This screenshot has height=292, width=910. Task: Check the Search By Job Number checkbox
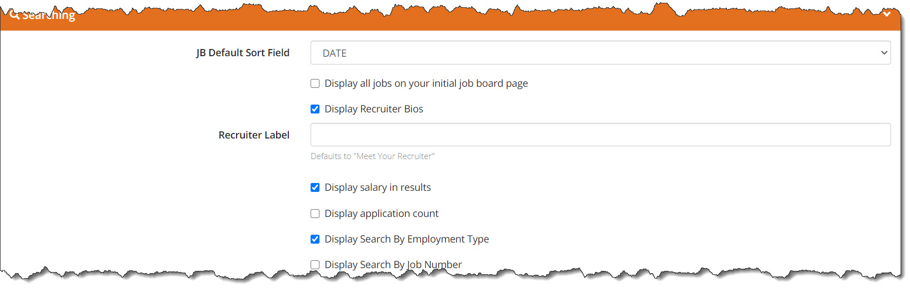point(315,265)
